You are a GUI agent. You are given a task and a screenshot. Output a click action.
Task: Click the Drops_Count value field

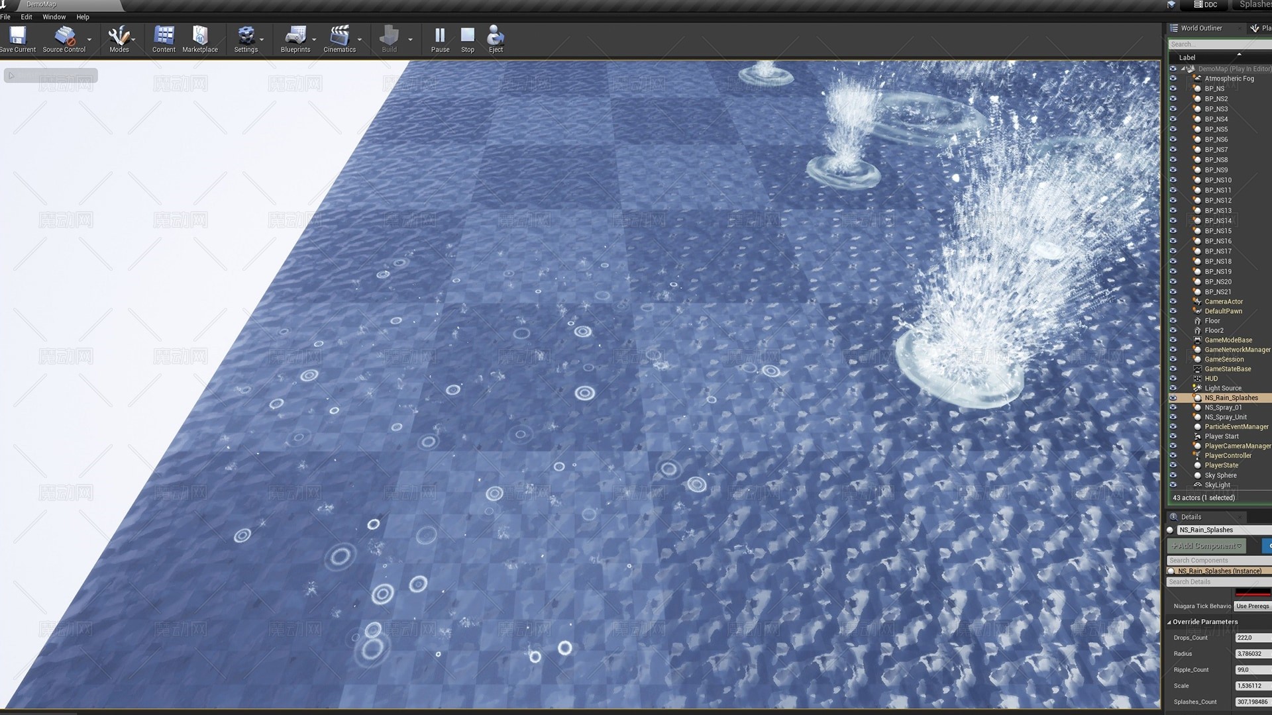click(1252, 638)
